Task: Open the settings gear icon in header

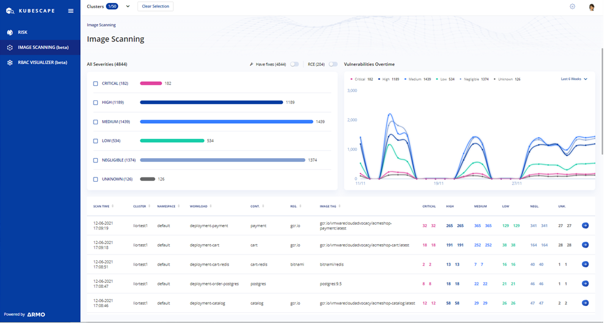Action: [572, 6]
